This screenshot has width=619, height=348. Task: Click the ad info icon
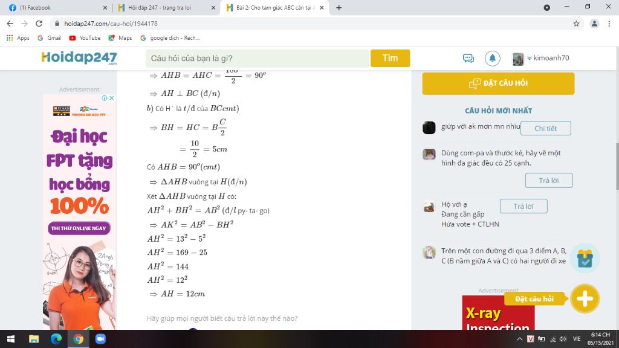pos(105,98)
